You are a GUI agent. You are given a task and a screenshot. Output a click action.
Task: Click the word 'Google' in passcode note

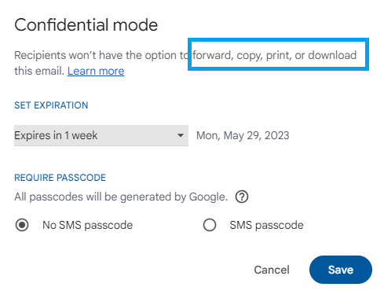[x=208, y=197]
